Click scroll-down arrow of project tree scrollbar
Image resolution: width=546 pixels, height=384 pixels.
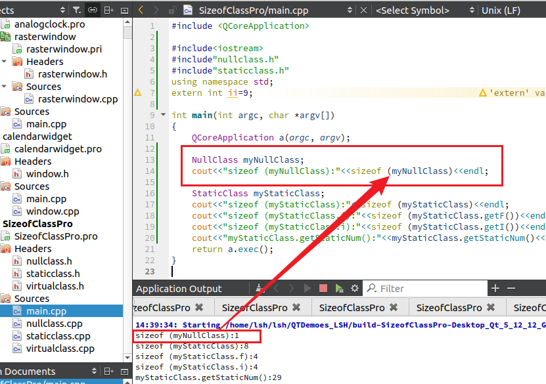coord(127,357)
